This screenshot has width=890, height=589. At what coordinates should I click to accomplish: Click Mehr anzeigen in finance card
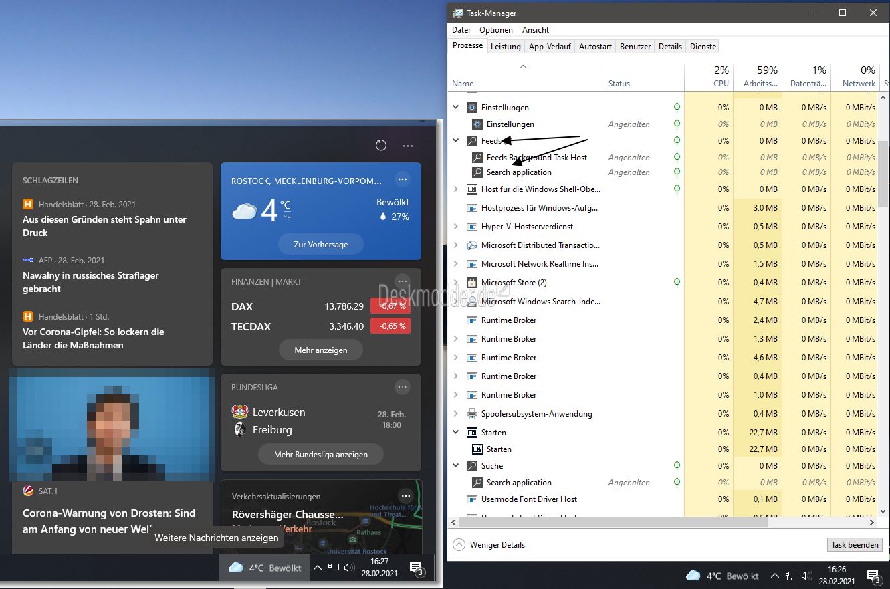coord(321,350)
